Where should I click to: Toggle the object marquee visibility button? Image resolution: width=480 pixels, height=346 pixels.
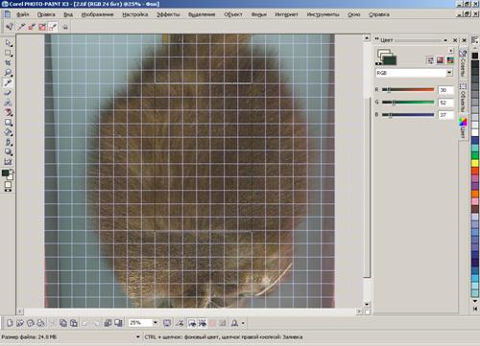coord(203,323)
